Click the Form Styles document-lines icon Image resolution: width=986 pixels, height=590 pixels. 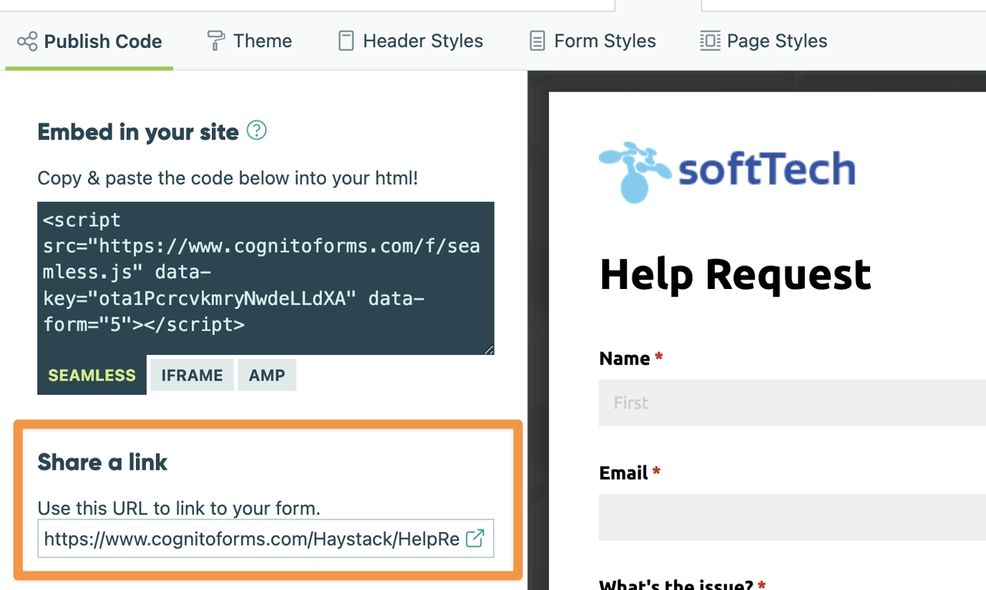tap(536, 41)
